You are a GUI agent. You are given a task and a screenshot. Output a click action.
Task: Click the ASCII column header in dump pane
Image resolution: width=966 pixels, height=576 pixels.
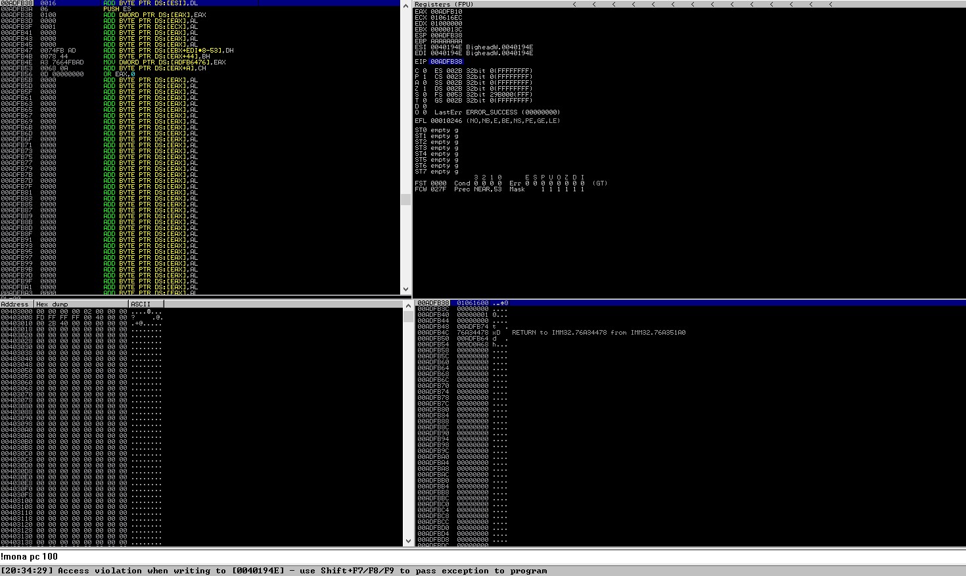click(x=146, y=304)
